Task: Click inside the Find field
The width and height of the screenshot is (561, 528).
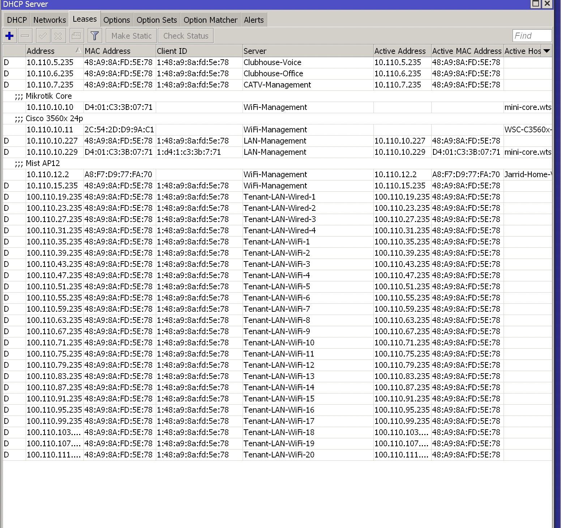Action: (532, 35)
